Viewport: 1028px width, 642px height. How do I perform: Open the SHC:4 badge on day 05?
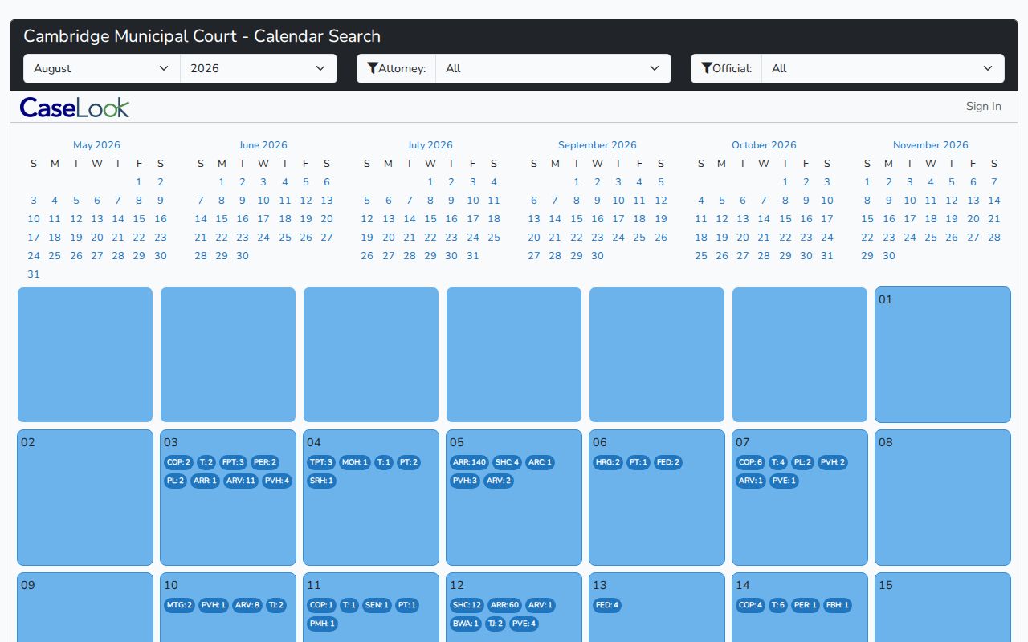(x=508, y=462)
